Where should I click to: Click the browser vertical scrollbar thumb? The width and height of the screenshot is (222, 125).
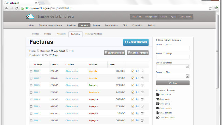(x=217, y=51)
